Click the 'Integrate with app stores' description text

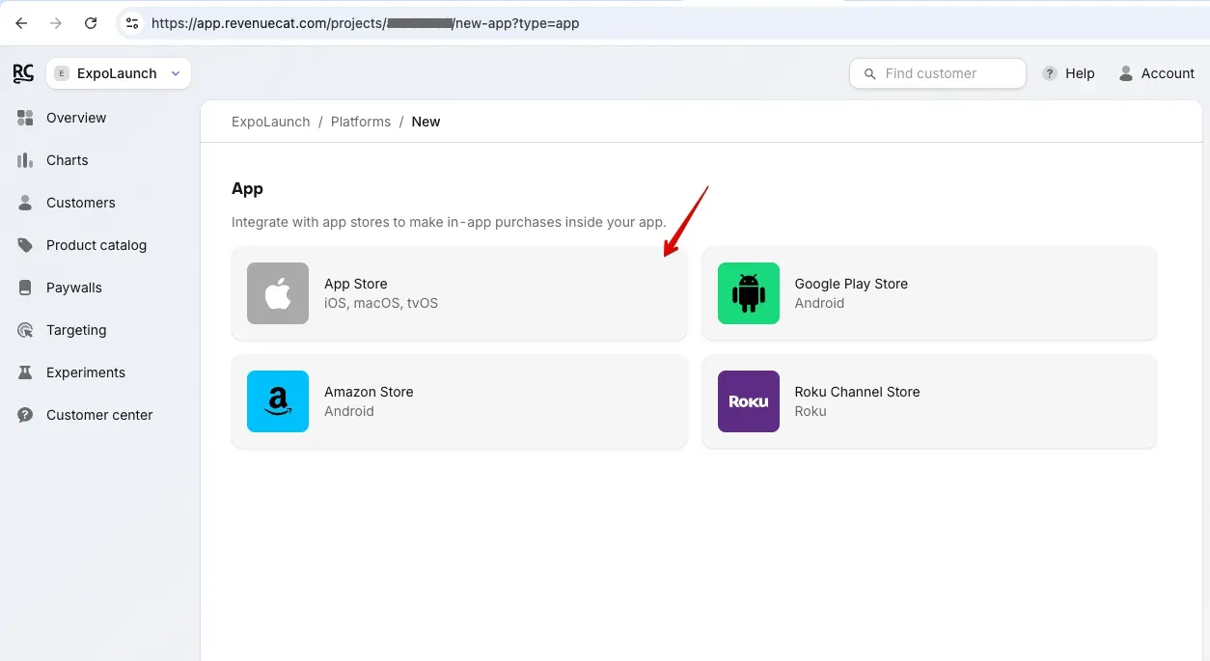(449, 222)
